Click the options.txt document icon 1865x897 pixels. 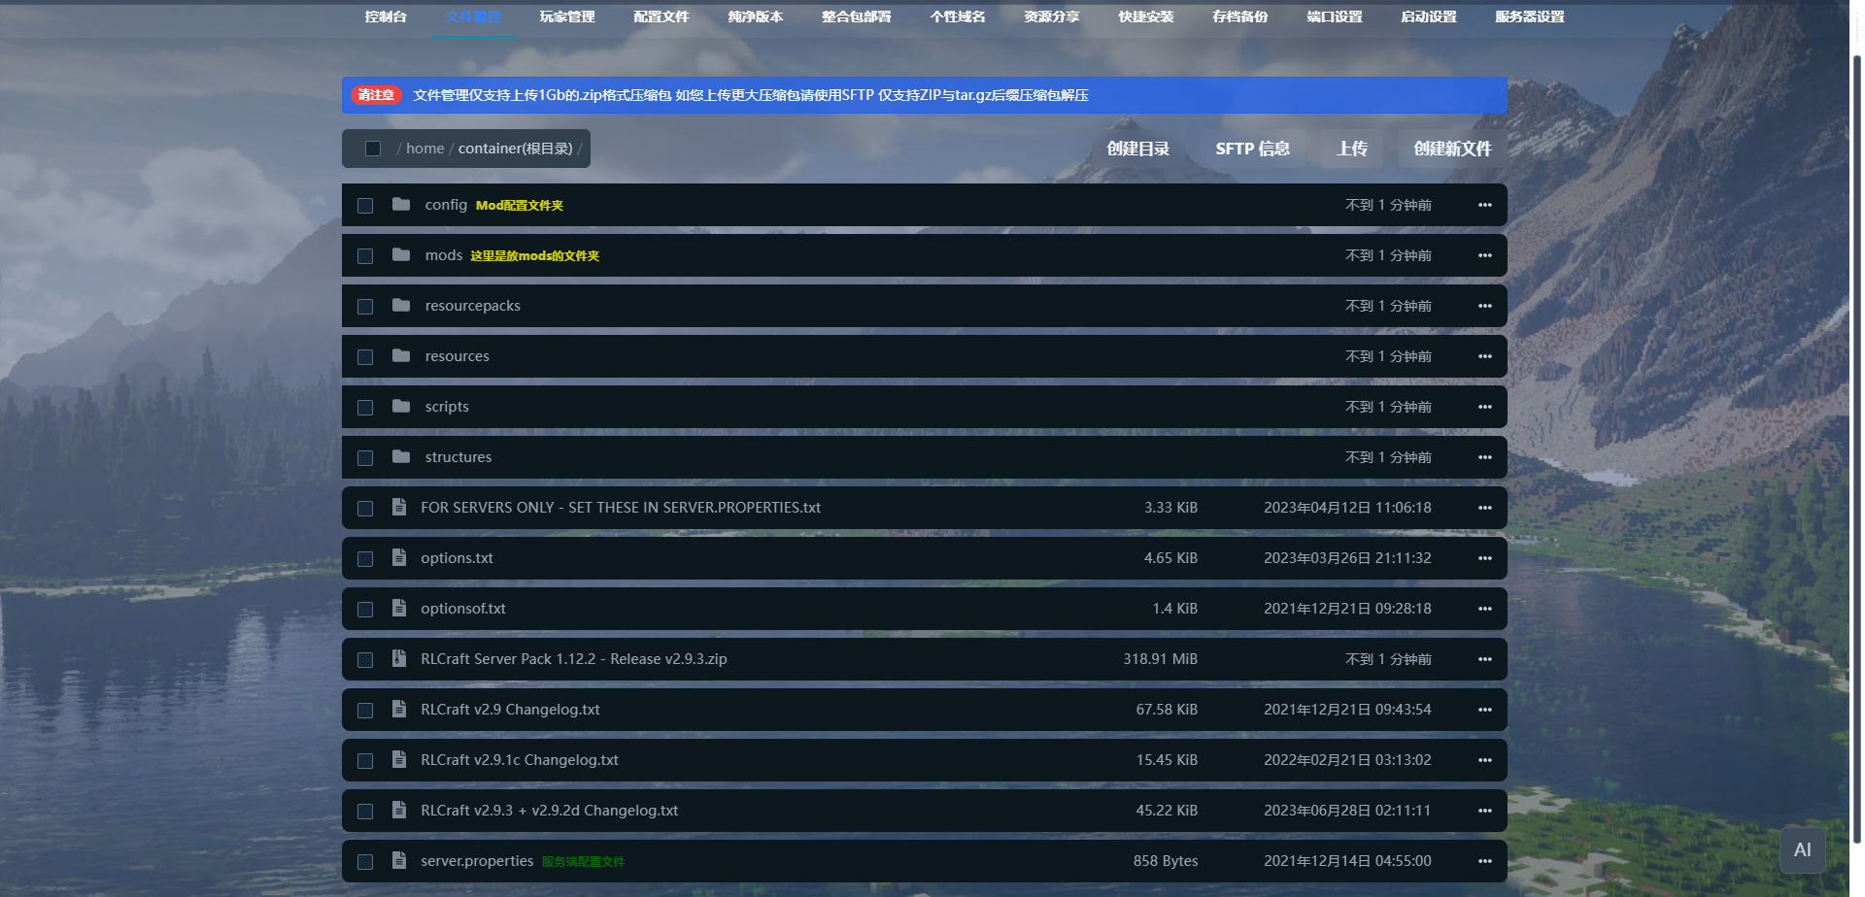(x=398, y=558)
